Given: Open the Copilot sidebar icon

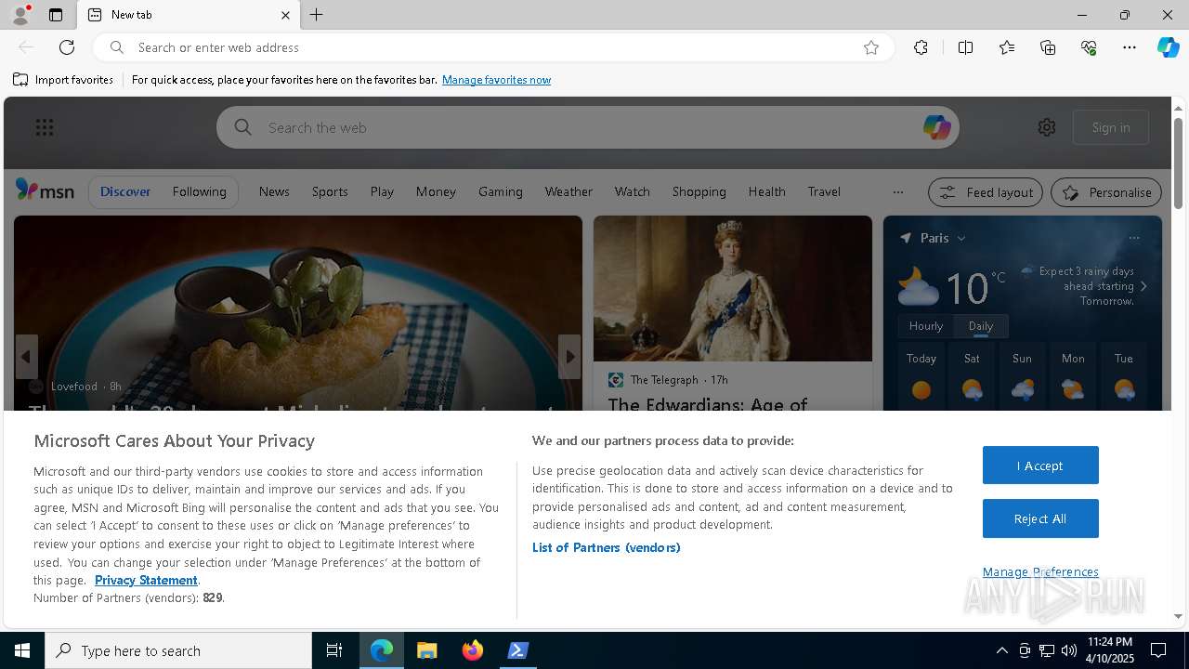Looking at the screenshot, I should pyautogui.click(x=1168, y=47).
